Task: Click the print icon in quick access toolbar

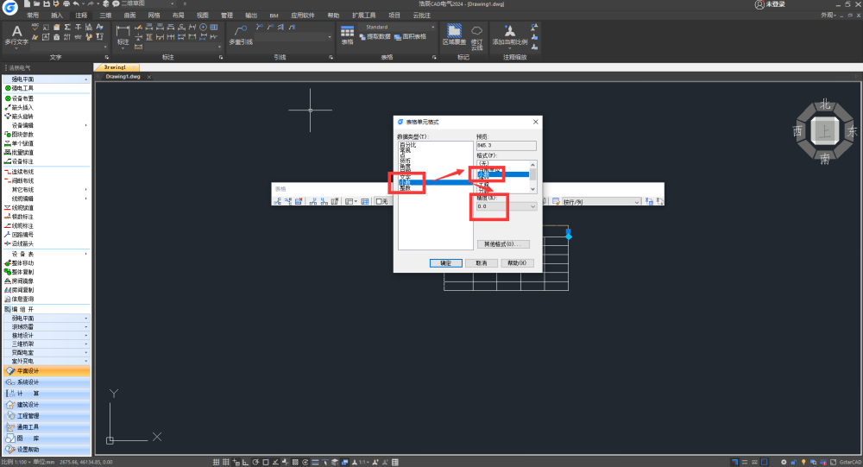Action: pyautogui.click(x=66, y=3)
